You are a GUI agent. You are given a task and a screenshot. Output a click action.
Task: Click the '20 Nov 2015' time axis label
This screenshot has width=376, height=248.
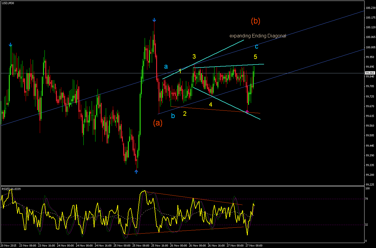tap(9, 245)
